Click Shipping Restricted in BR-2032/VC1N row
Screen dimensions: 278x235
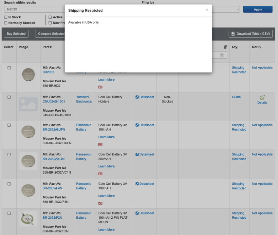[239, 157]
